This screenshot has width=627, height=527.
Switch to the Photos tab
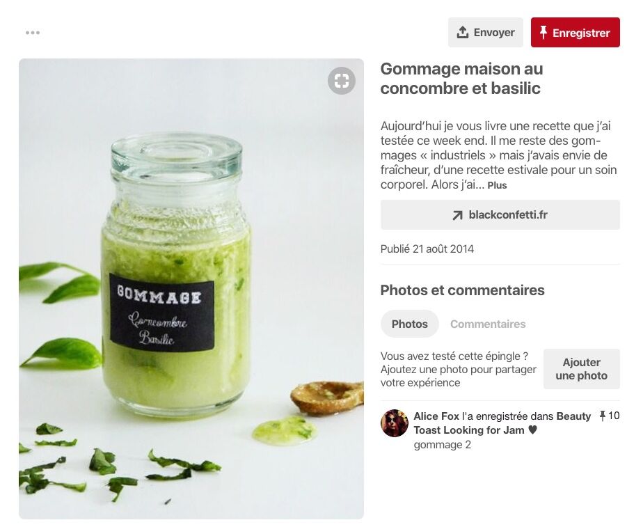tap(409, 324)
